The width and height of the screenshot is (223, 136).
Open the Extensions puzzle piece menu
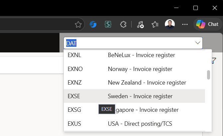pyautogui.click(x=123, y=25)
